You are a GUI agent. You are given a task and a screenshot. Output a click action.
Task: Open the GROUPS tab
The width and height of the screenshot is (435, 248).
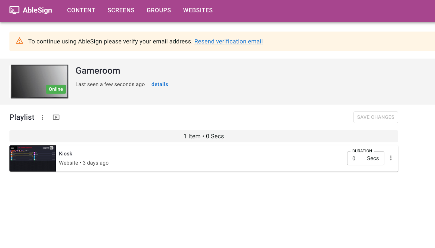click(x=159, y=10)
